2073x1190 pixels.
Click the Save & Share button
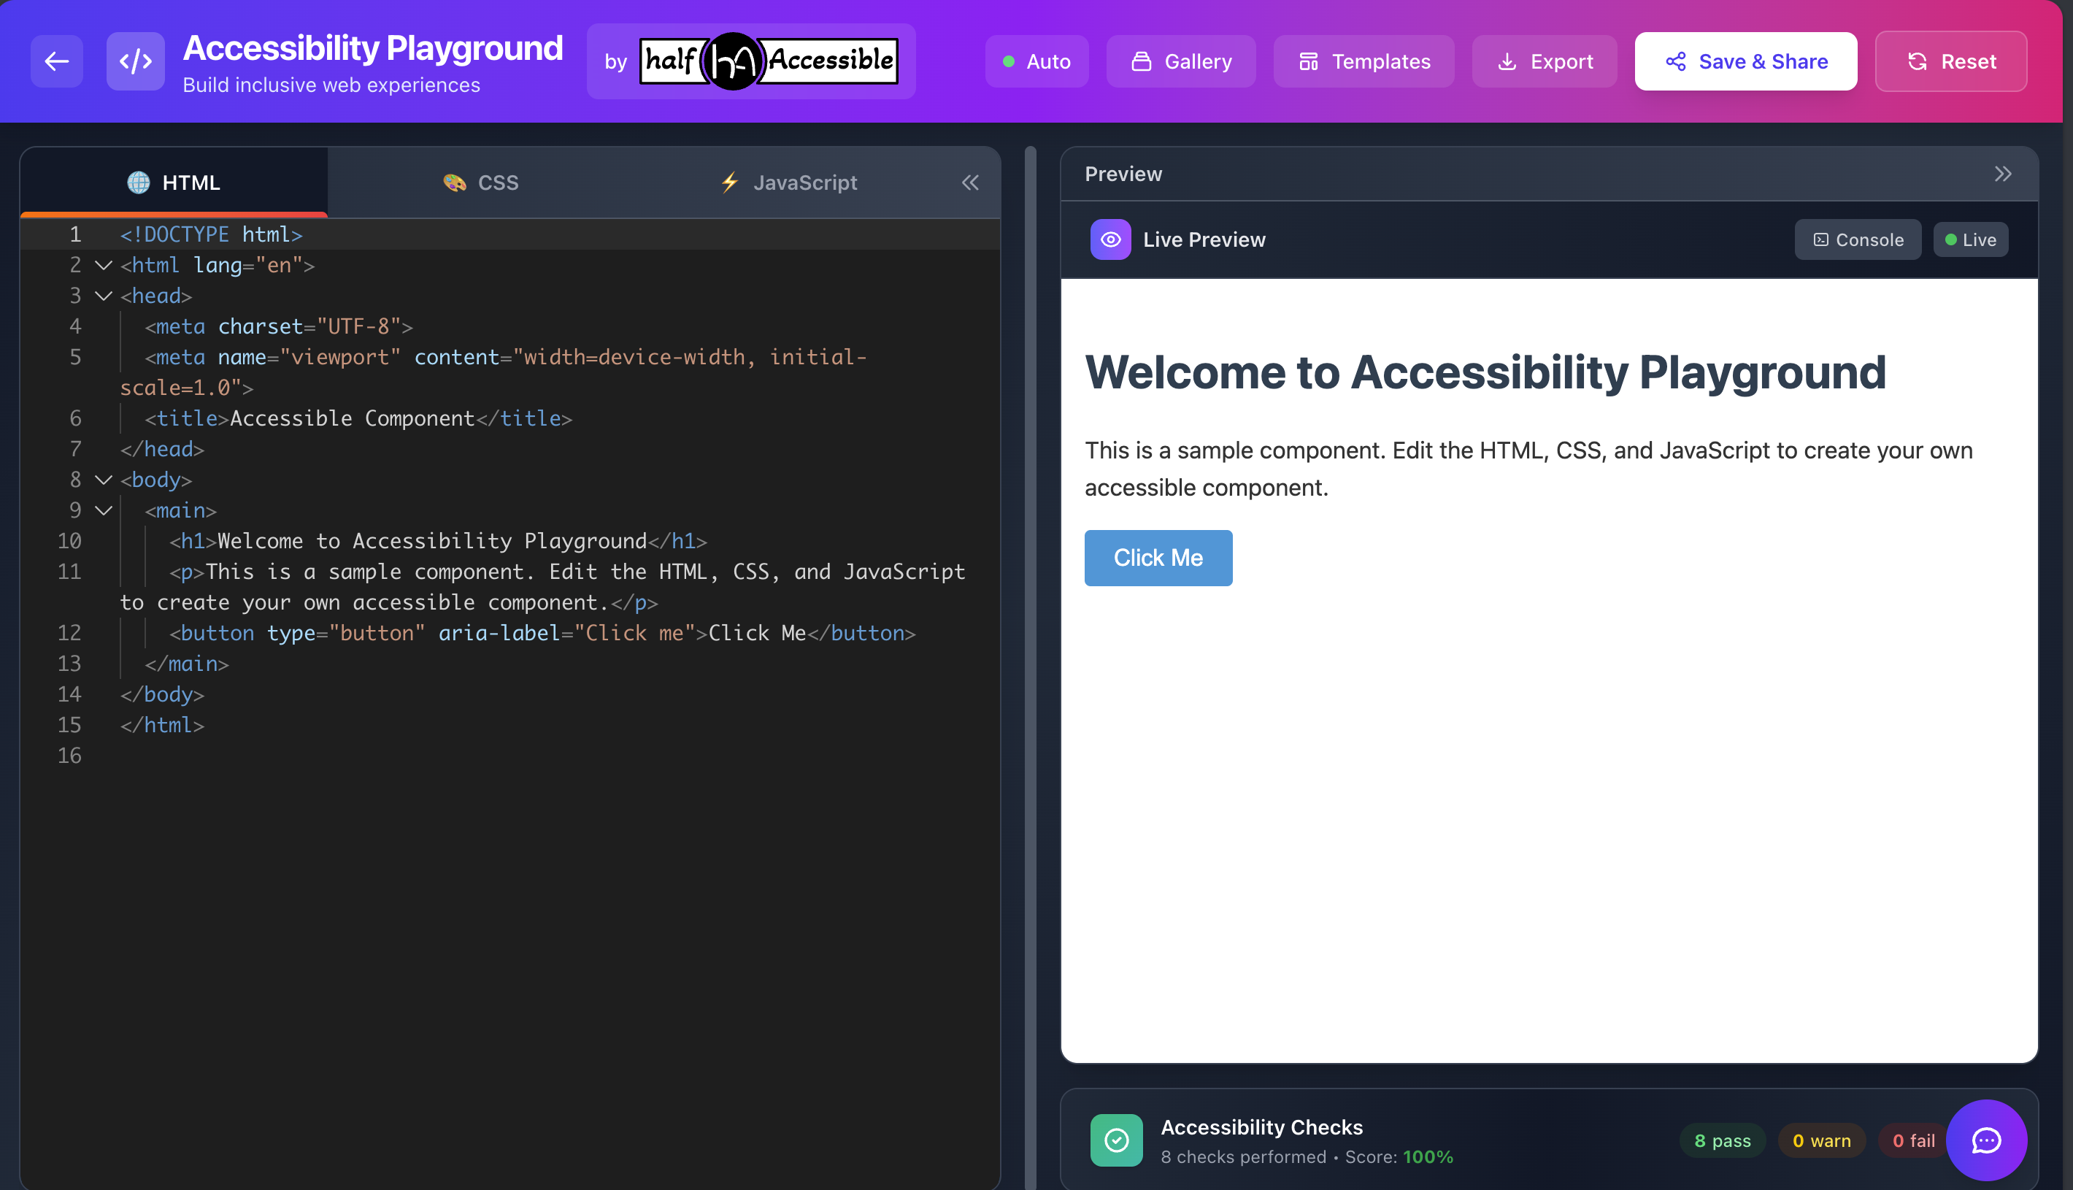(x=1745, y=61)
